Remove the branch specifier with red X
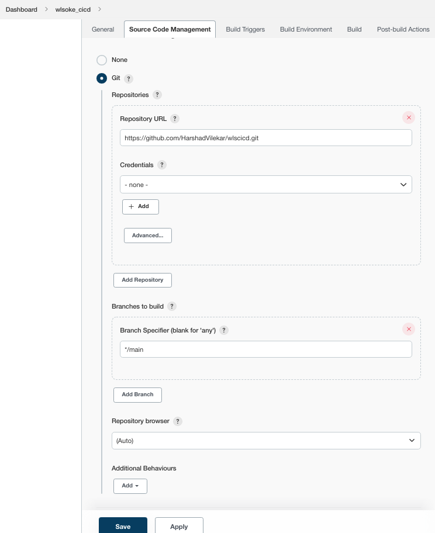 pos(409,329)
